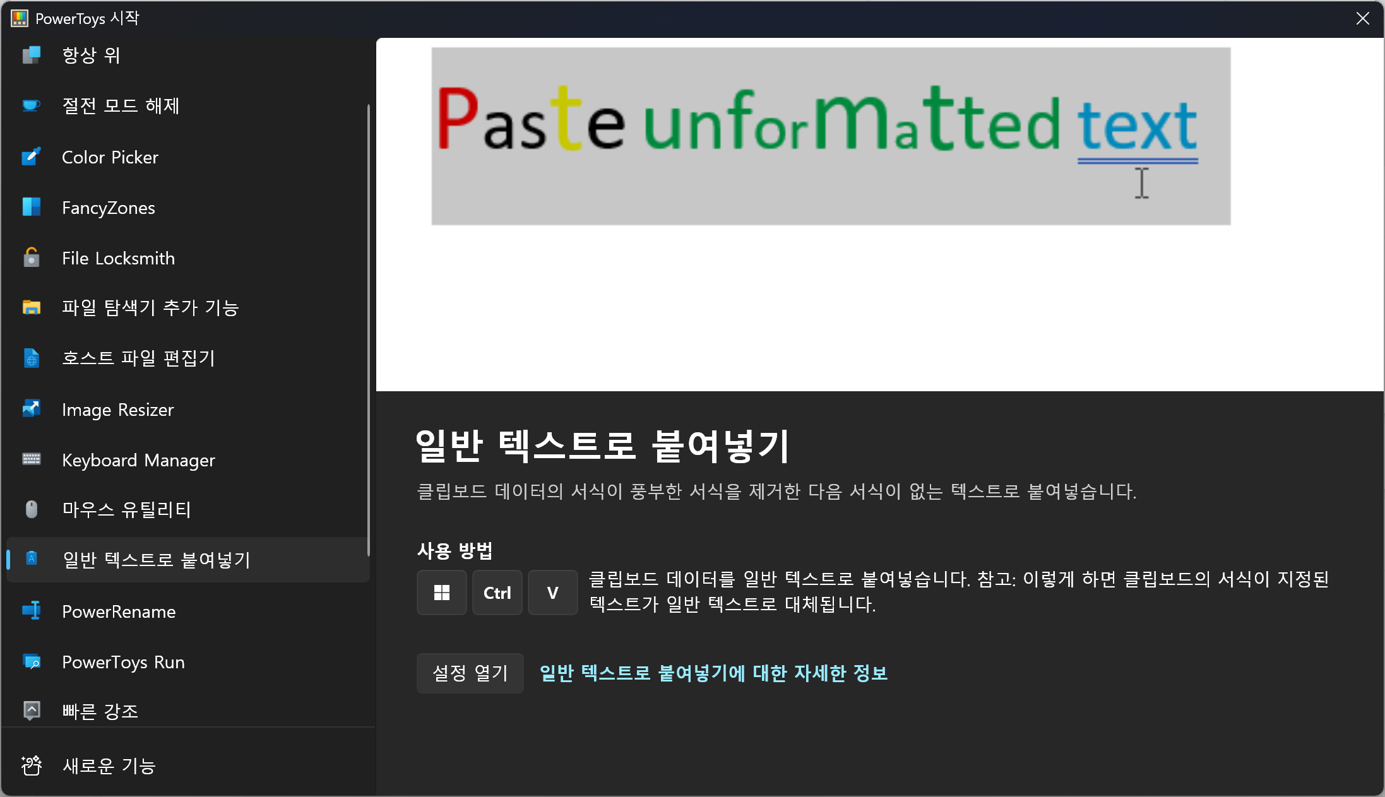Click the sidebar vertical scrollbar
This screenshot has width=1385, height=797.
pos(369,328)
